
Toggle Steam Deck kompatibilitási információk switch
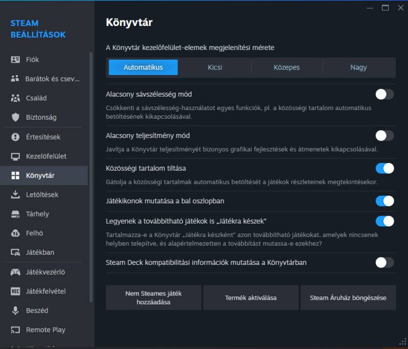[385, 262]
